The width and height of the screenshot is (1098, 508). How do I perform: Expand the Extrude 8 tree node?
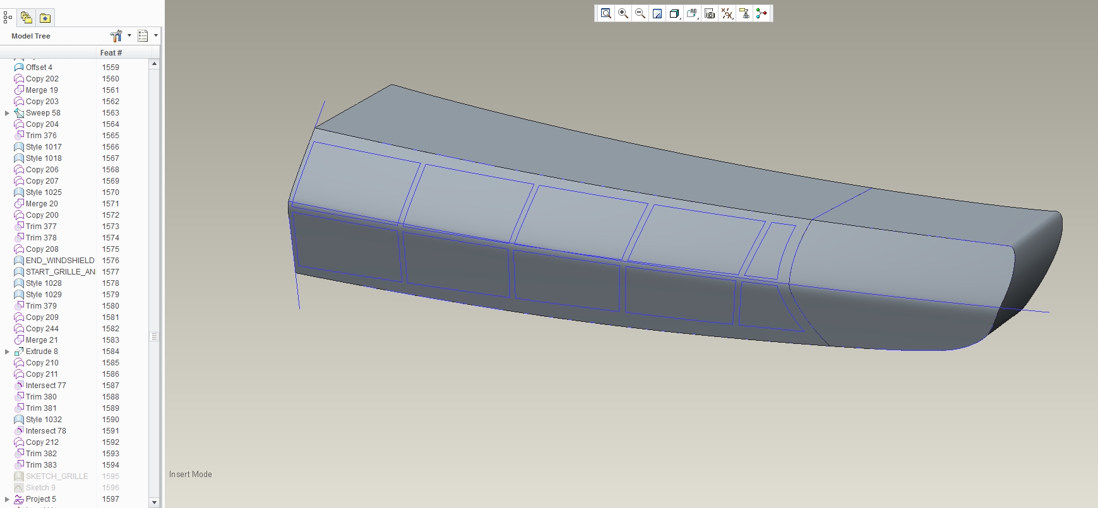pos(7,351)
